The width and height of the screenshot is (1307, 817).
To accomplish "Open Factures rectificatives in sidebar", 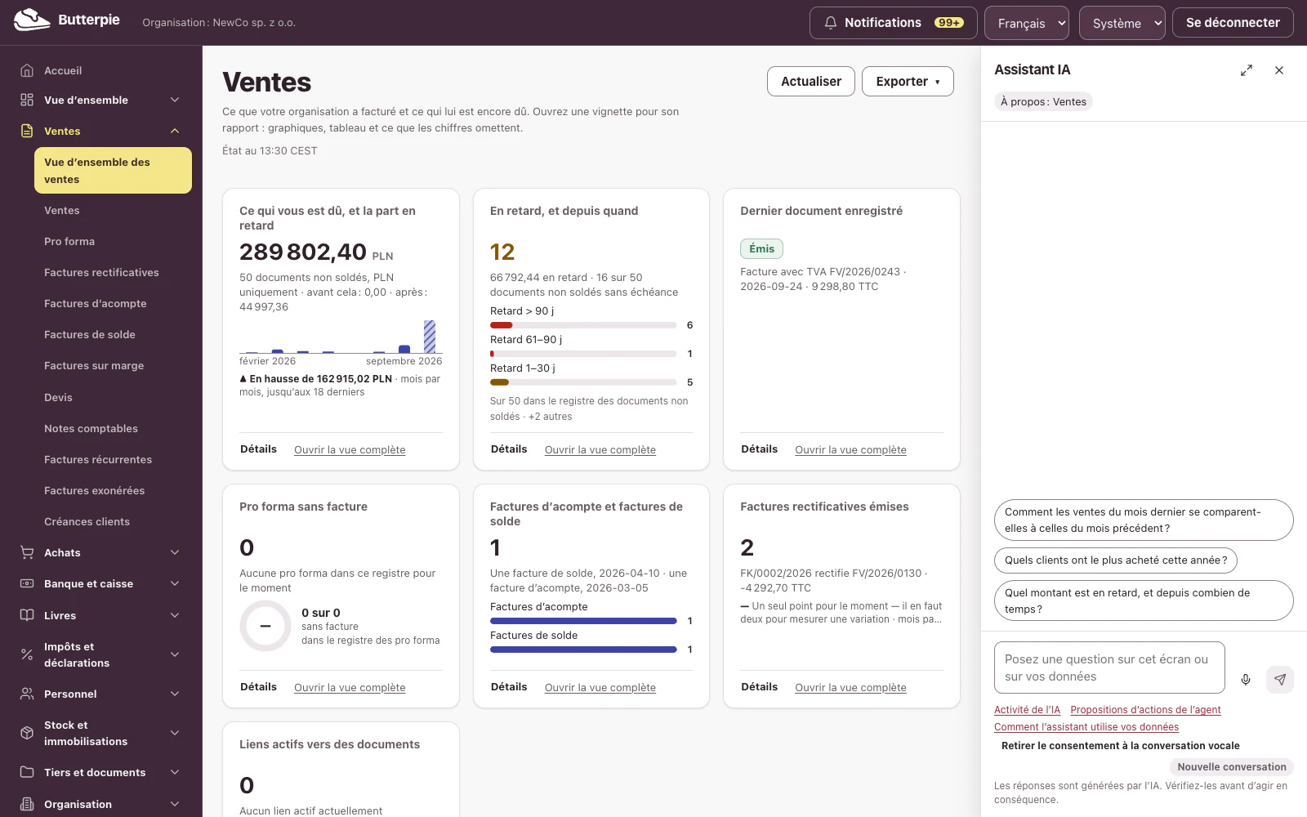I will pos(101,272).
